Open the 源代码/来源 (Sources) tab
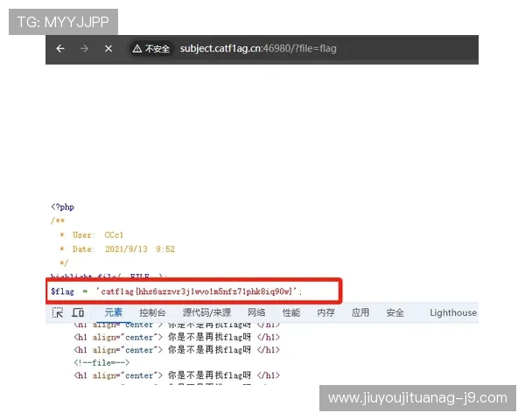 (206, 312)
